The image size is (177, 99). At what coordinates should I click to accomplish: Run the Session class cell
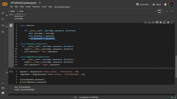click(11, 26)
